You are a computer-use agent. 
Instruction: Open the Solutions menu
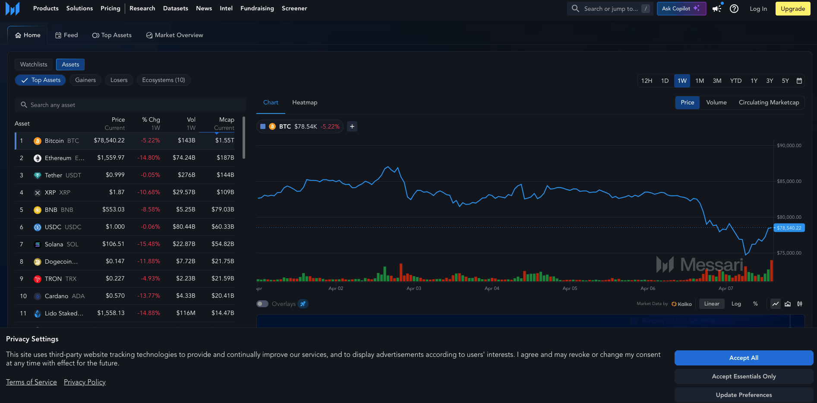point(79,9)
